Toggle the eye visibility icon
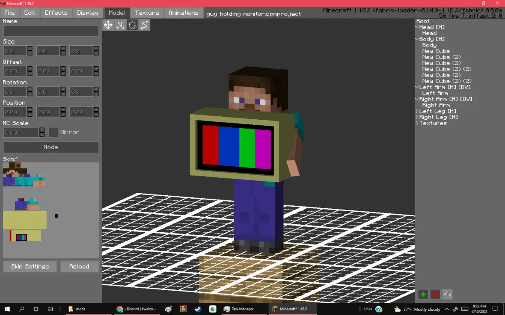Viewport: 505px width, 315px height. point(447,294)
